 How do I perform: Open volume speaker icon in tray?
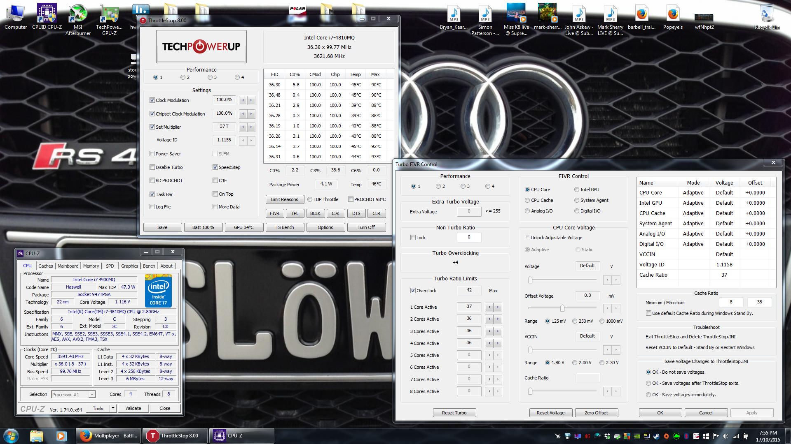[725, 436]
